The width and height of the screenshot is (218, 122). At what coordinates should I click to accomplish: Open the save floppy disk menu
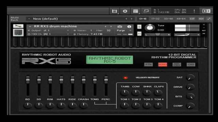tap(114, 11)
